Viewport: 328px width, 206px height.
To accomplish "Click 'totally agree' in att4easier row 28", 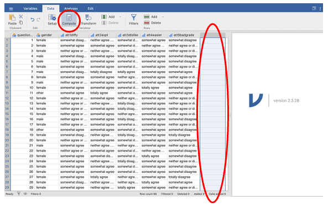I will tap(154, 182).
